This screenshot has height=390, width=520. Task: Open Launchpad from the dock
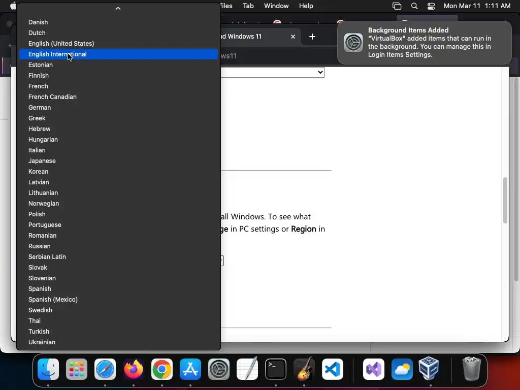(77, 369)
